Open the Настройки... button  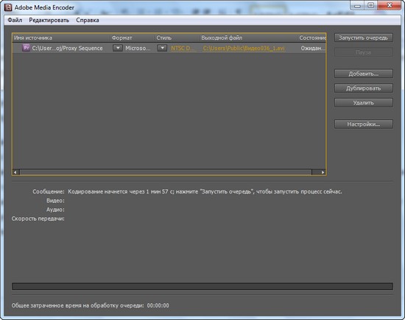tap(364, 124)
